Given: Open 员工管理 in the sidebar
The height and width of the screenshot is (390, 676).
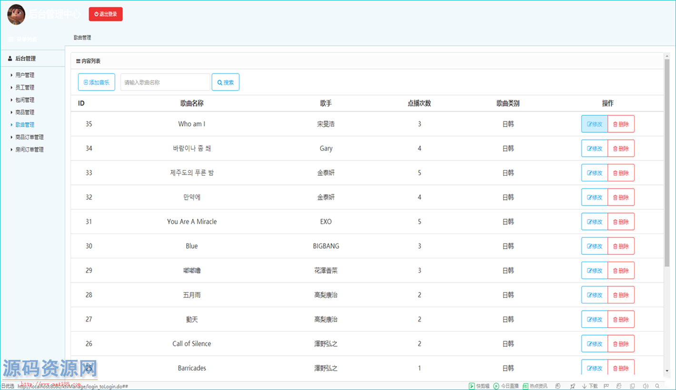Looking at the screenshot, I should [x=25, y=88].
